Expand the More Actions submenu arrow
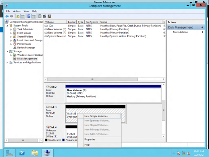Viewport: 209px width, 157px height. (202, 32)
